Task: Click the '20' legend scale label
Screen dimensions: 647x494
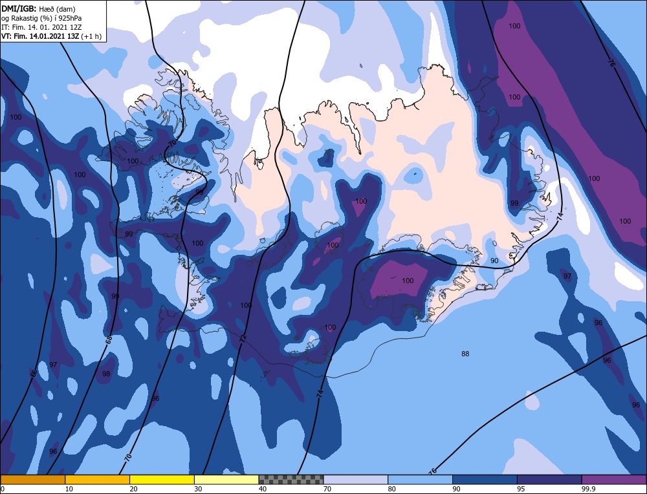Action: 133,489
